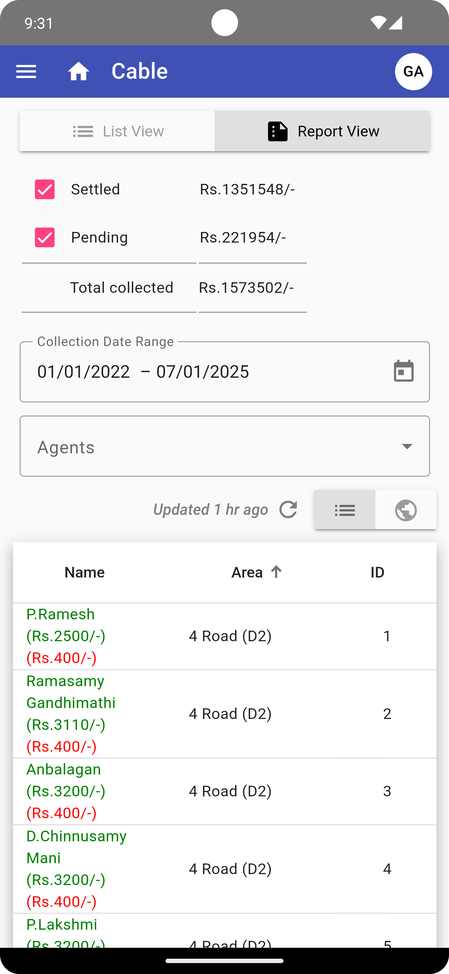Select the Ramasamy Gandhimathi entry
Screen dimensions: 449x974
[71, 713]
